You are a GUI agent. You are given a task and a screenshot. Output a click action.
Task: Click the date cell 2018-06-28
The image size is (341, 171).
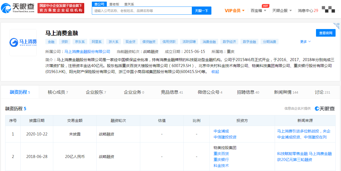[37, 157]
